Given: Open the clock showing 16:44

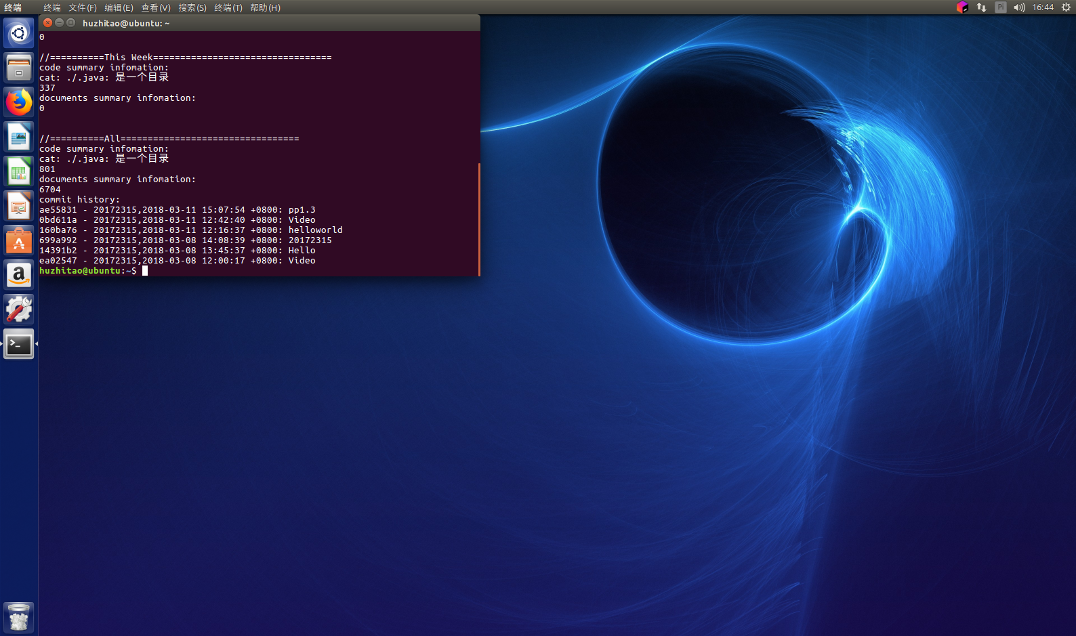Looking at the screenshot, I should (1043, 7).
